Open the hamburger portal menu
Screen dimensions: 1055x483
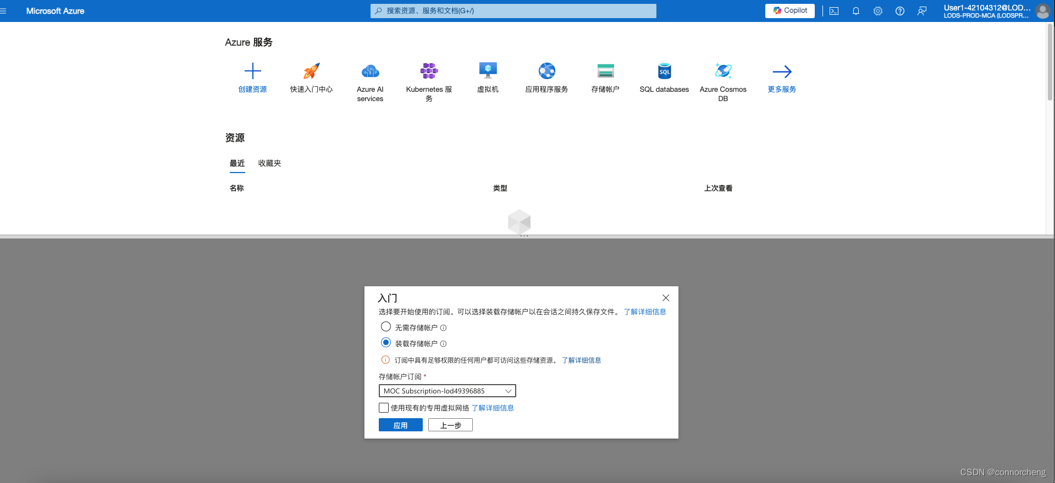coord(3,11)
